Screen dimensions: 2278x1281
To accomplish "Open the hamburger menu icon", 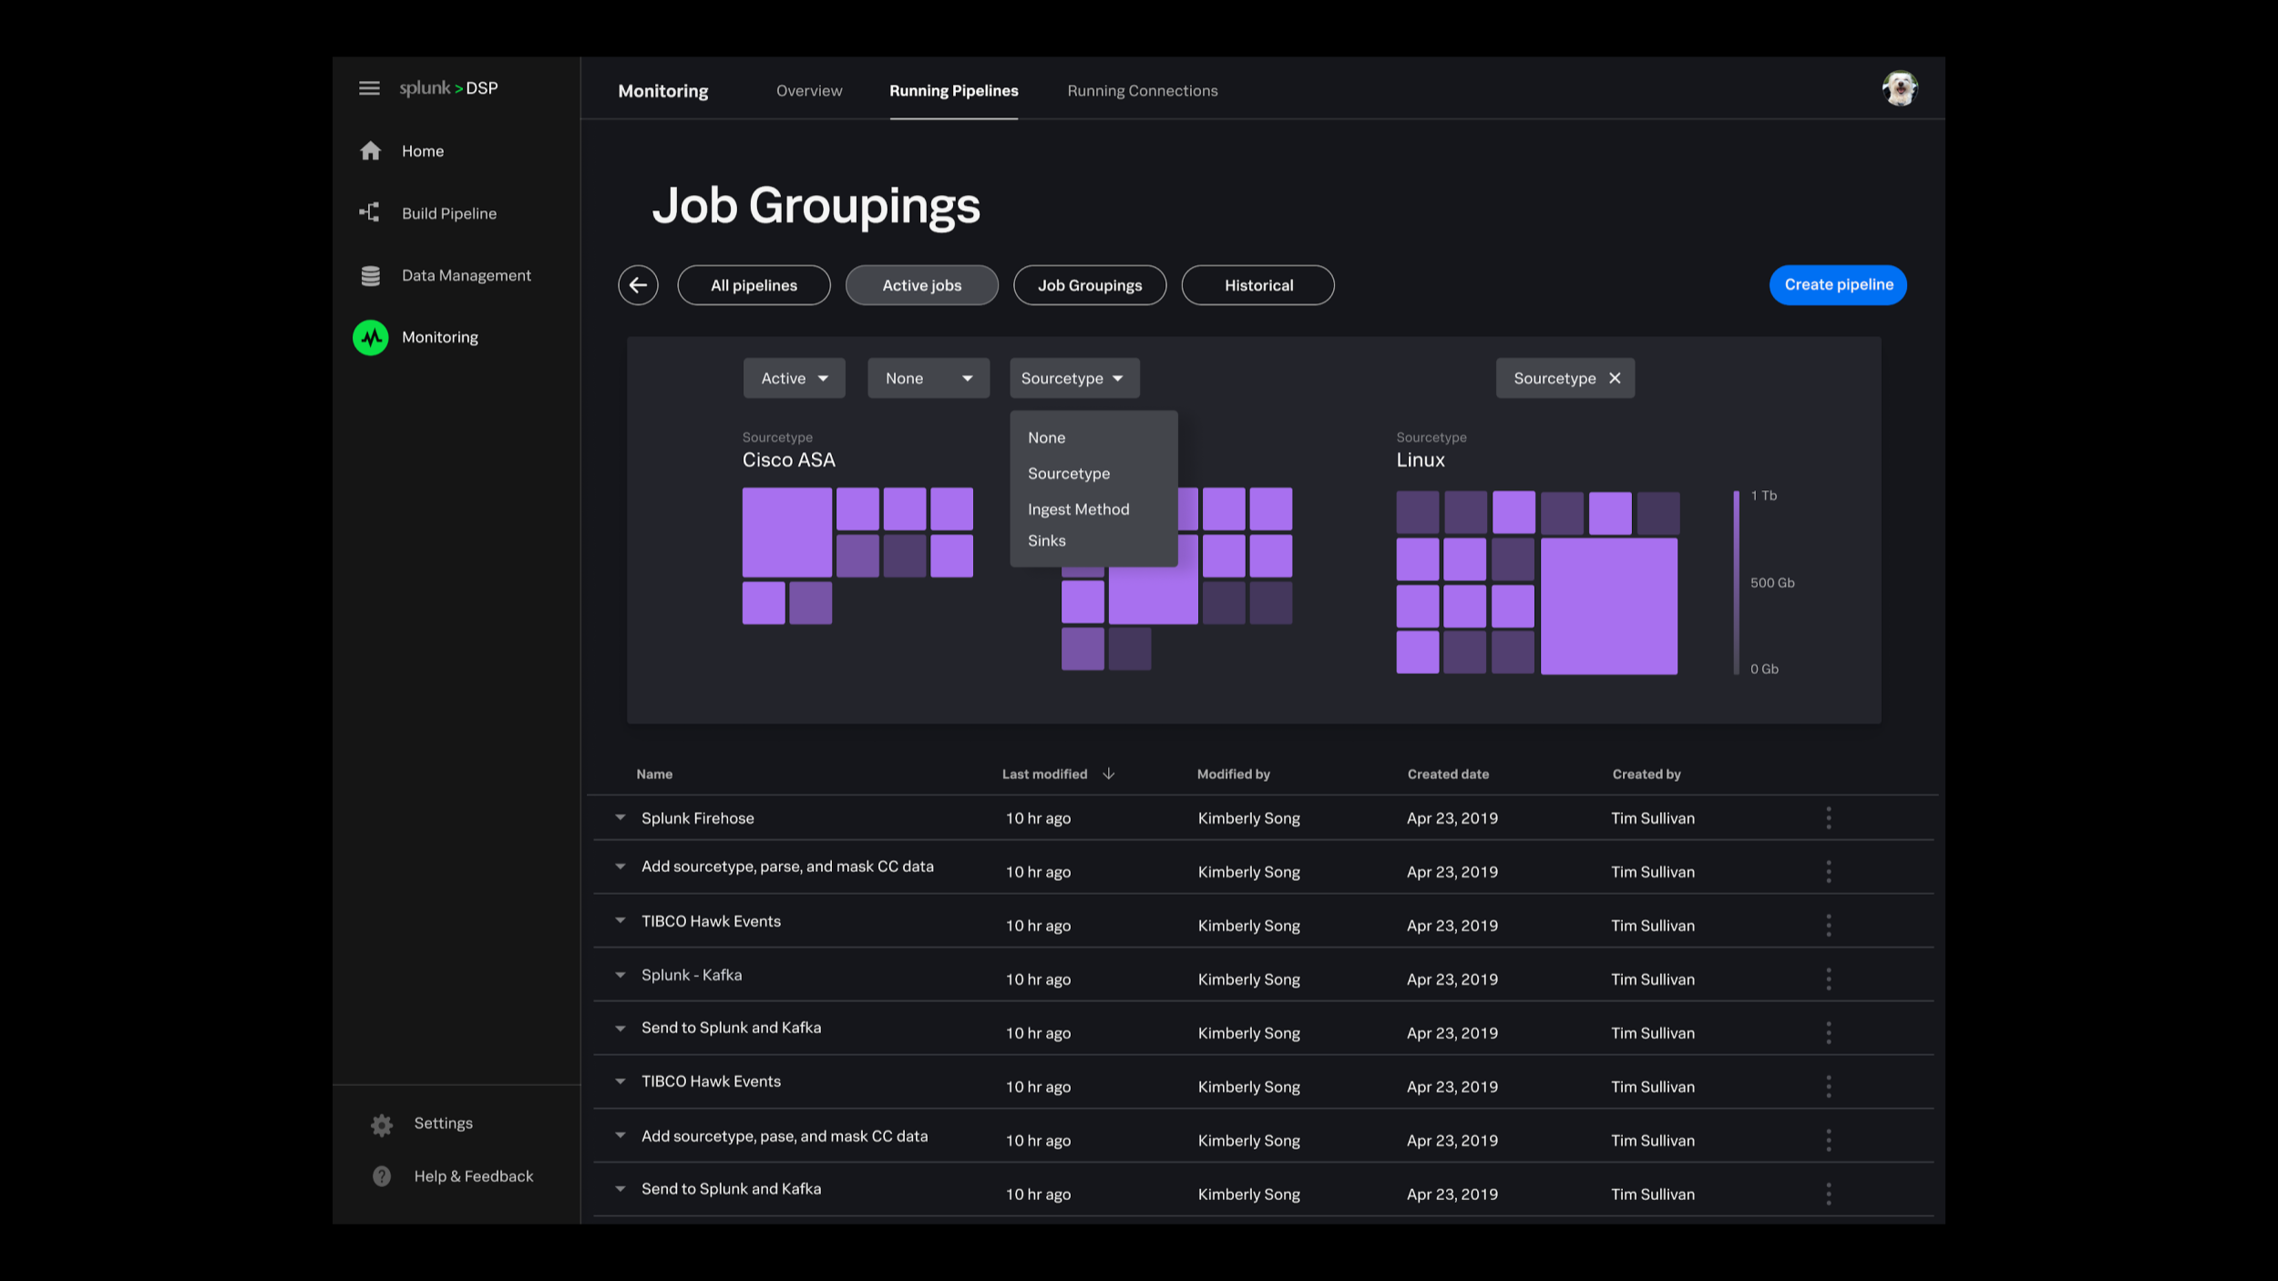I will tap(369, 88).
